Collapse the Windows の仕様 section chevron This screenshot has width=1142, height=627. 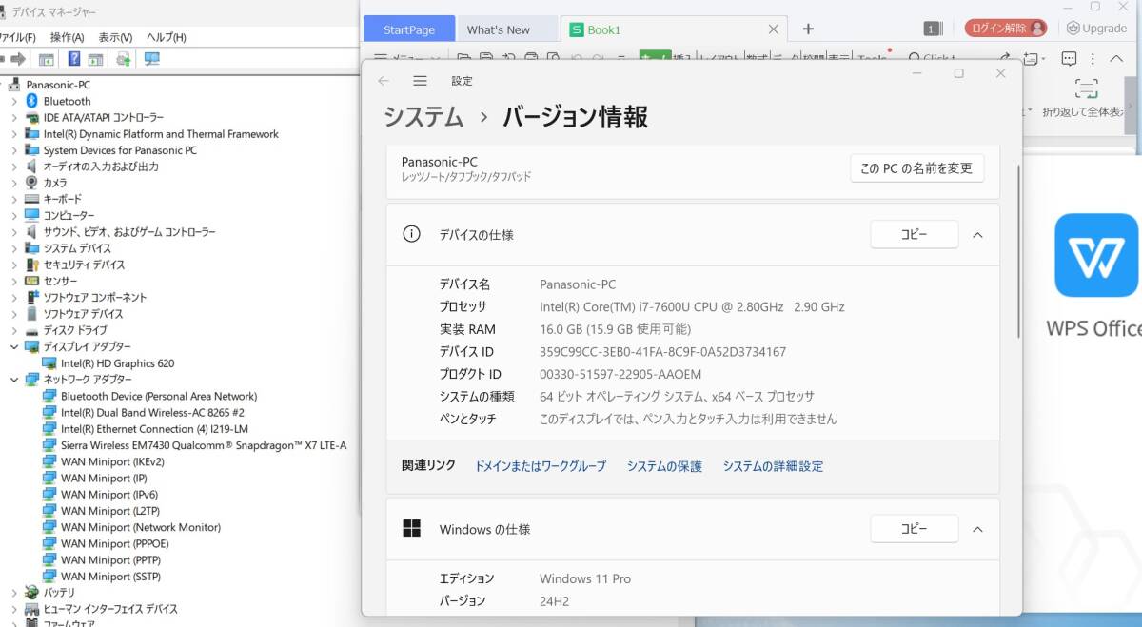pyautogui.click(x=977, y=529)
